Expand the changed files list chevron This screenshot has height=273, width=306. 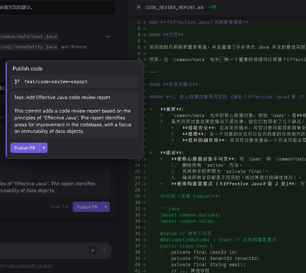tap(108, 37)
